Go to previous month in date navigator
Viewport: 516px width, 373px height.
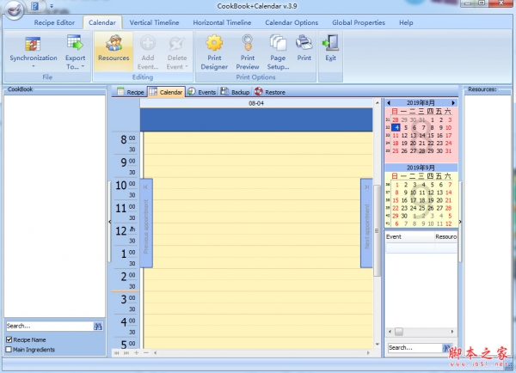pyautogui.click(x=389, y=103)
